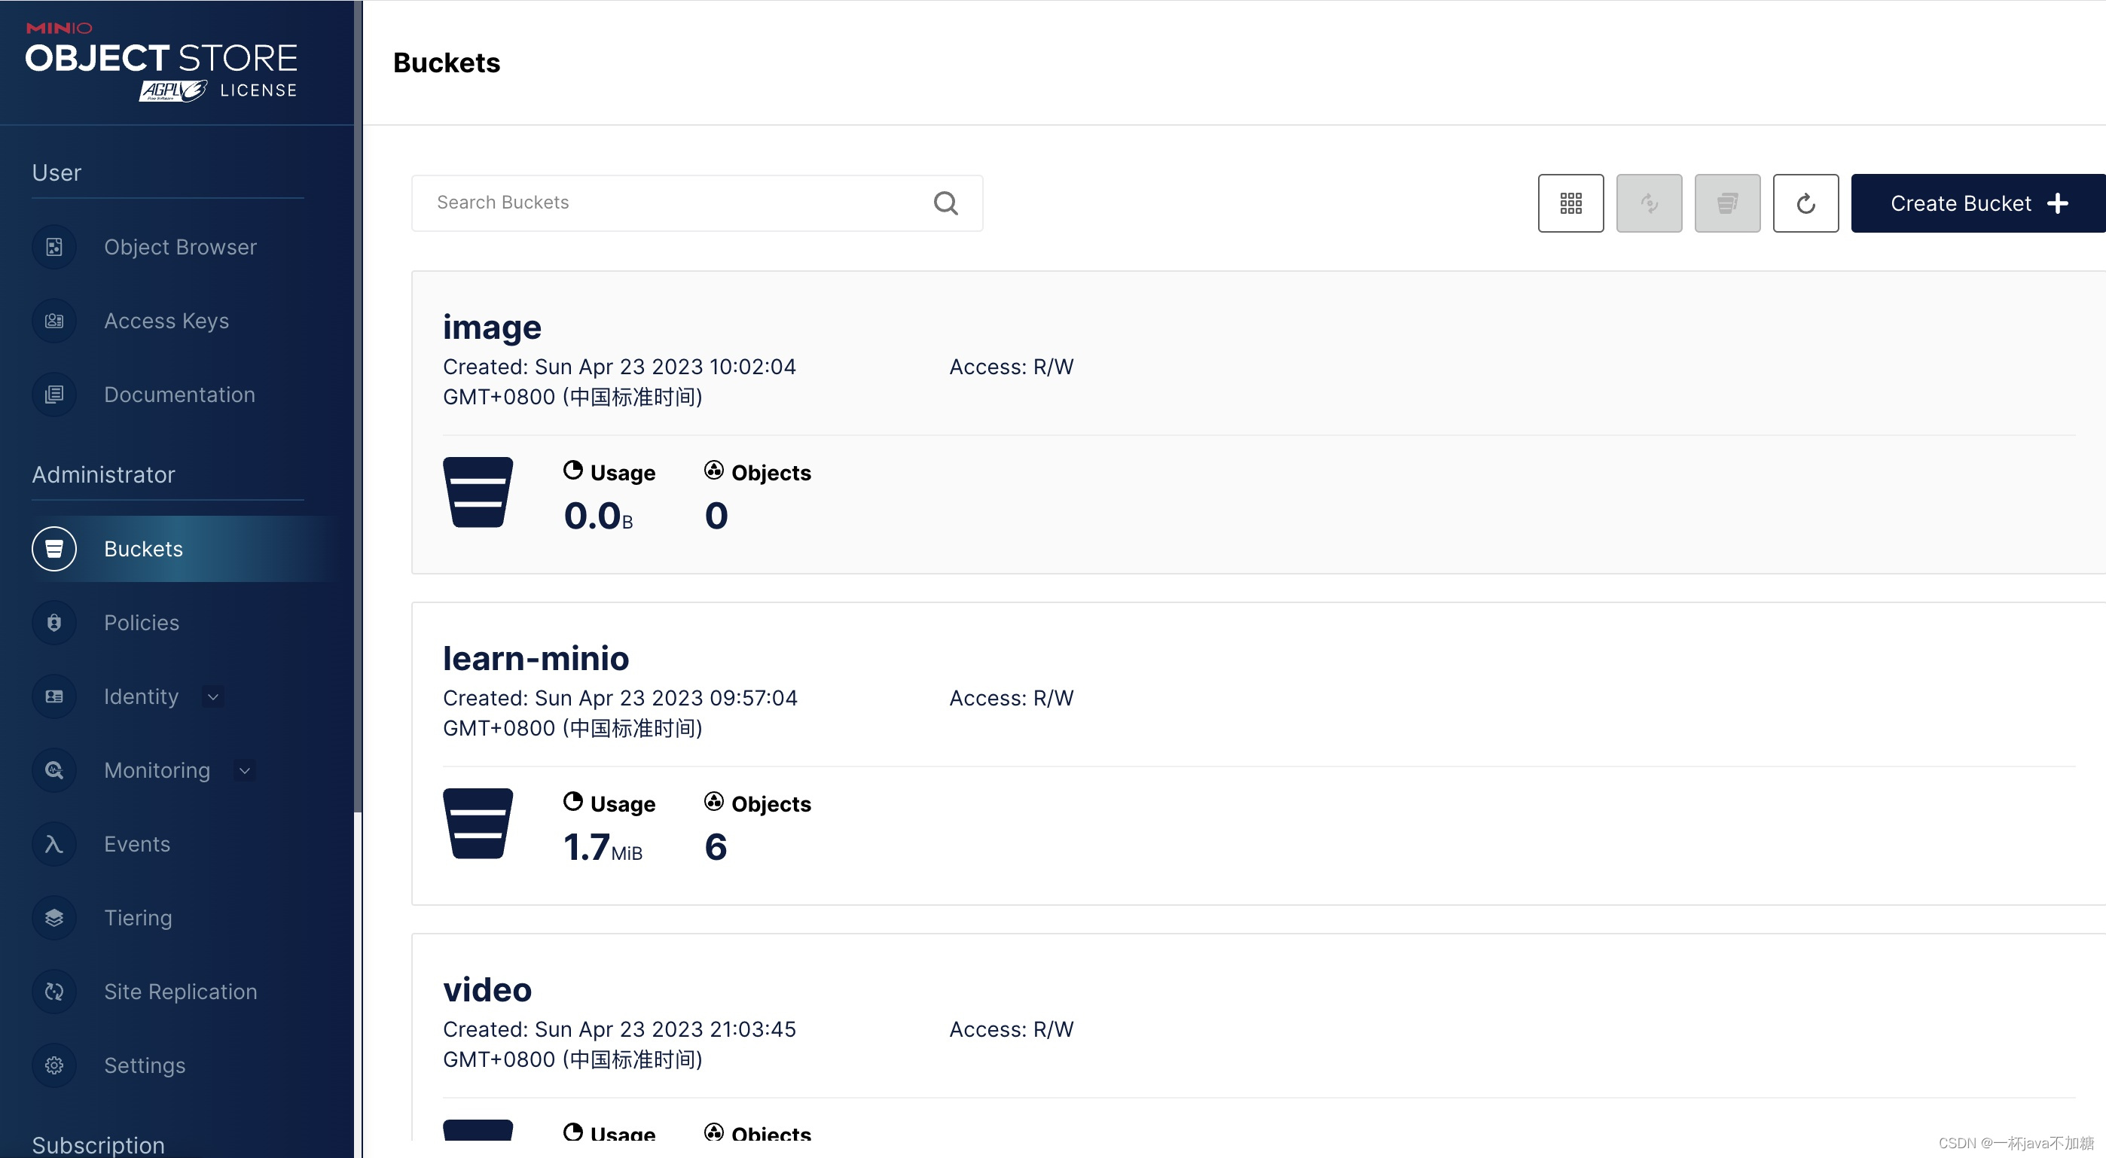Click the Events sidebar icon
This screenshot has width=2106, height=1158.
click(53, 843)
